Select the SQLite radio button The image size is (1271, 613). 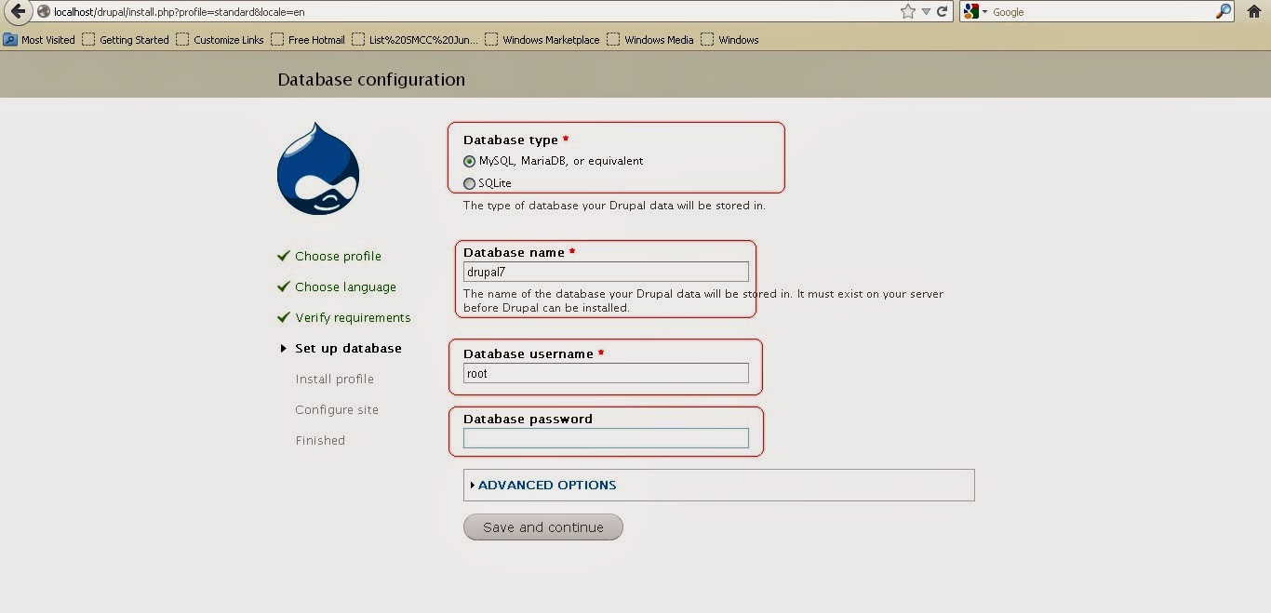click(469, 184)
